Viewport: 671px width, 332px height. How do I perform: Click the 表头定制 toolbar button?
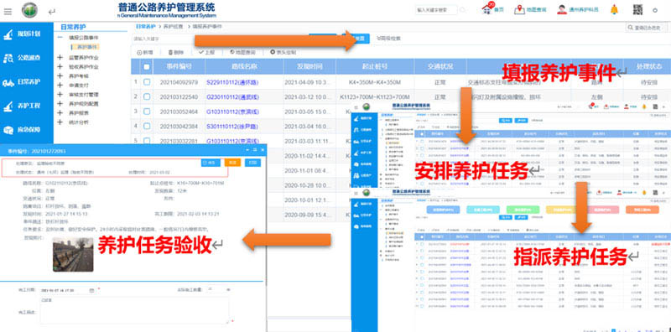coord(283,52)
